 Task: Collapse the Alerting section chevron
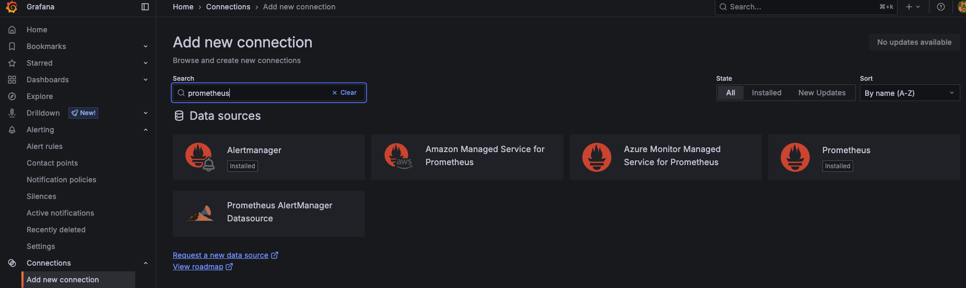146,130
